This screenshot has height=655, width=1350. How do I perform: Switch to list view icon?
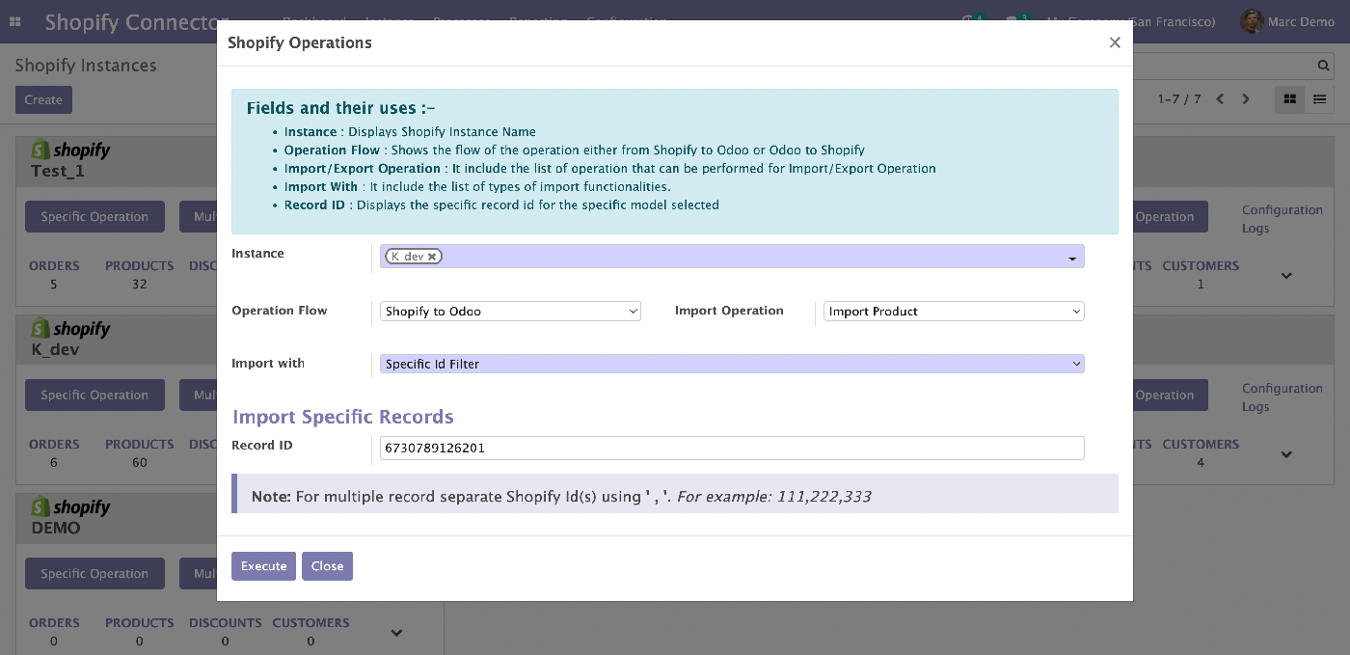pos(1319,99)
